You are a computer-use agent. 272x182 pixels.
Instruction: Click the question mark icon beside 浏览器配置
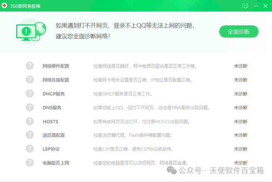pos(30,135)
